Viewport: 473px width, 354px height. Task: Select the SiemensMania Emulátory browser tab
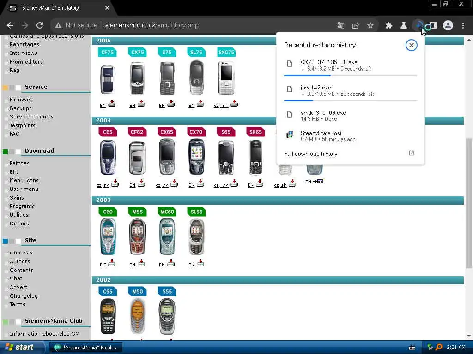coord(57,8)
